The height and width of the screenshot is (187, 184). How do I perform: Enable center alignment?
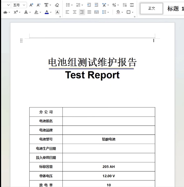(x=75, y=12)
